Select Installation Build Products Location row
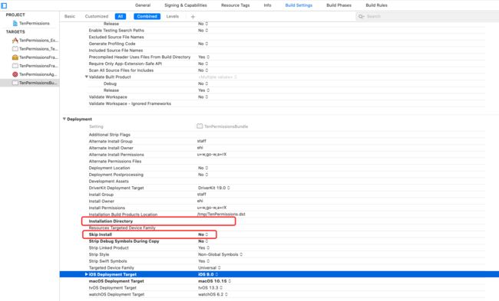 (x=123, y=214)
